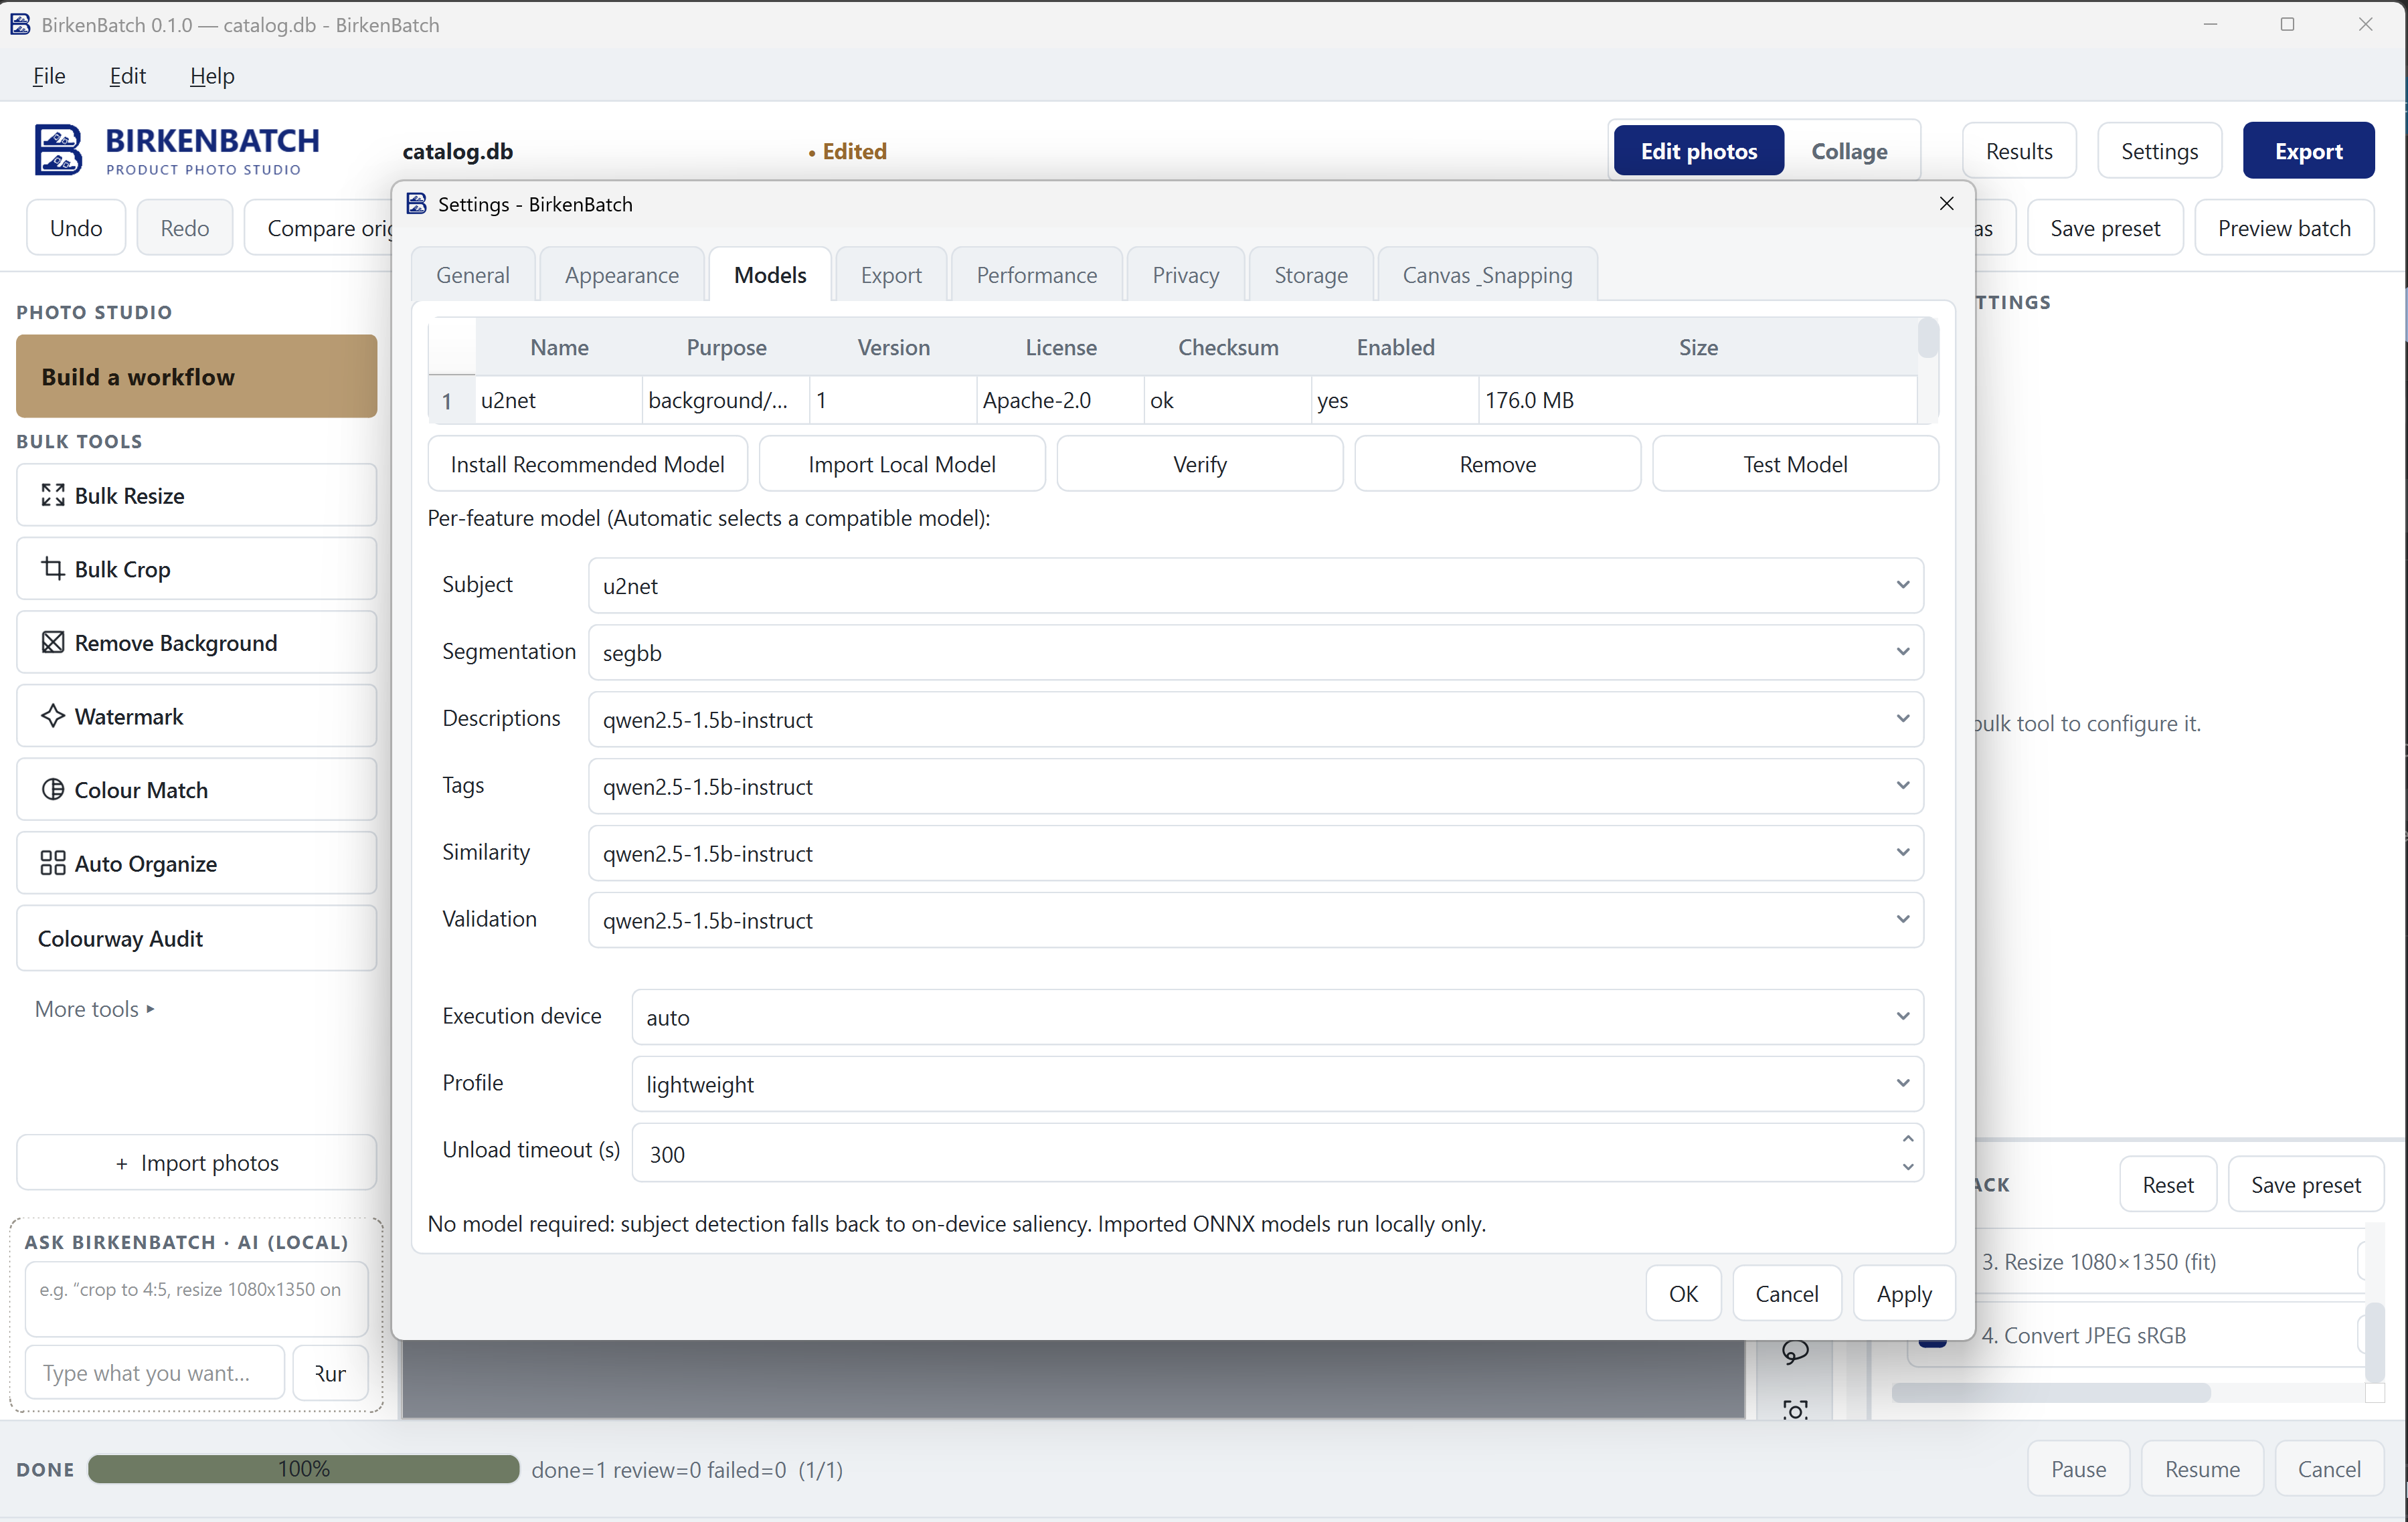Increase the Unload timeout with the up arrow
Viewport: 2408px width, 1522px height.
point(1907,1139)
